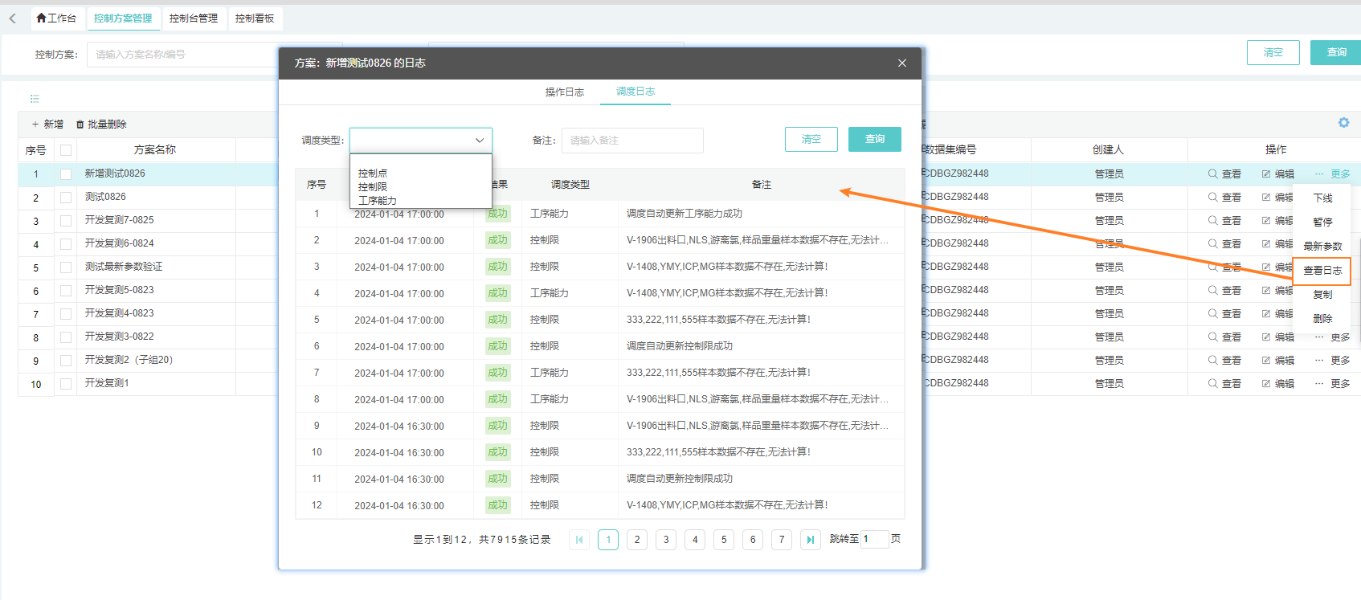Viewport: 1361px width, 600px height.
Task: Open the 调度类型 dropdown
Action: point(421,140)
